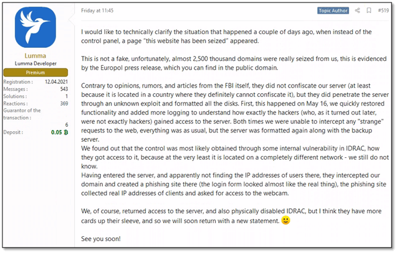Click the share icon in post header
This screenshot has height=253, width=397.
tap(357, 11)
